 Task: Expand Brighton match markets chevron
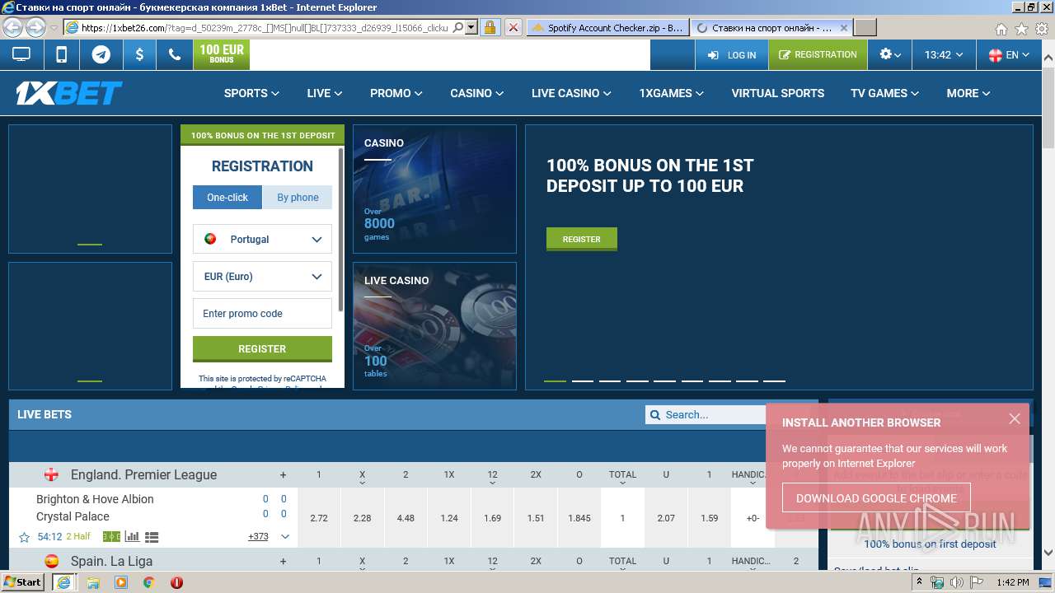[x=285, y=537]
